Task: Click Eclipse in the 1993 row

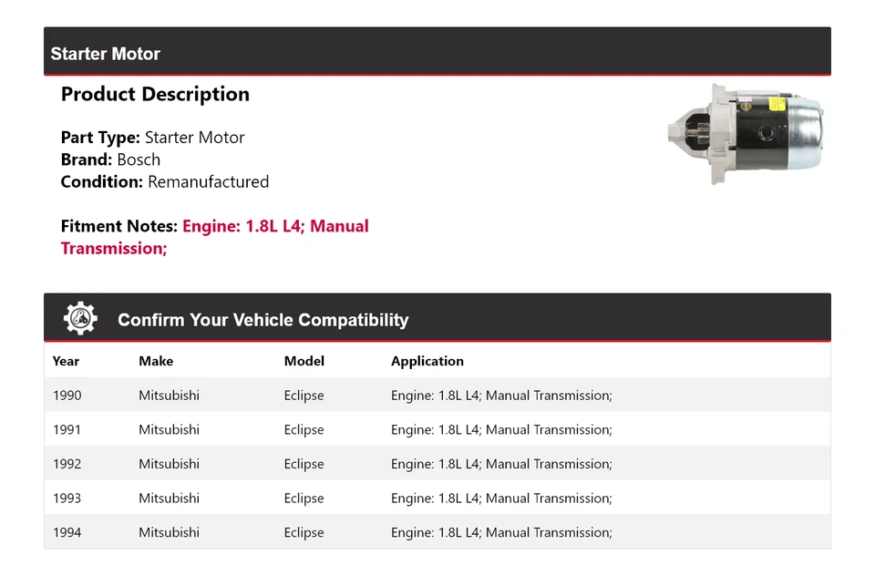Action: tap(304, 499)
